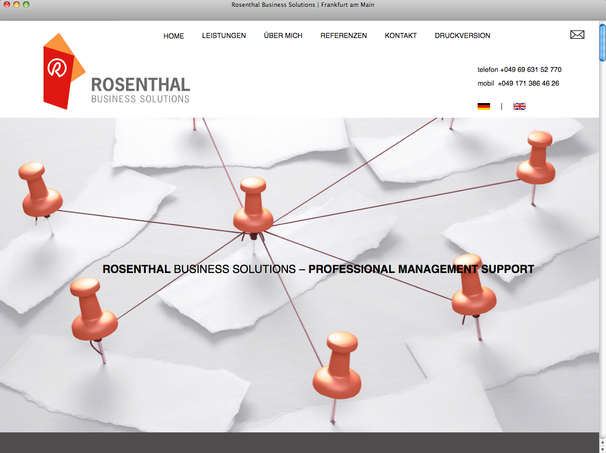Switch site language to German flag
The height and width of the screenshot is (453, 606).
point(484,106)
